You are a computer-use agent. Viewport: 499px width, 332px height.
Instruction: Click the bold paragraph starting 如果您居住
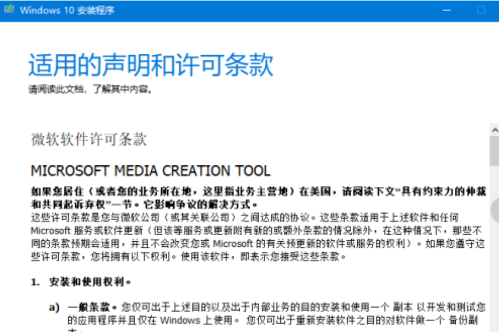[259, 198]
